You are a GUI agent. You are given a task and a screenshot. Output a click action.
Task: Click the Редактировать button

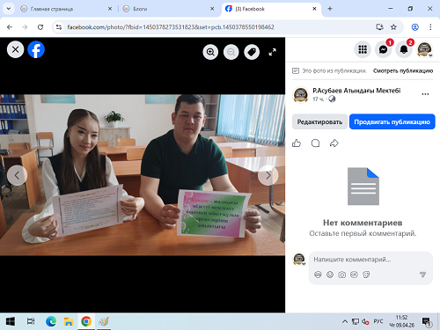[319, 121]
